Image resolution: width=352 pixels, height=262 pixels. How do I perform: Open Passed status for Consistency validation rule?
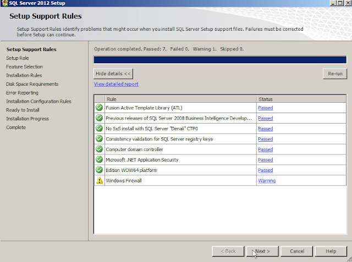click(x=265, y=139)
